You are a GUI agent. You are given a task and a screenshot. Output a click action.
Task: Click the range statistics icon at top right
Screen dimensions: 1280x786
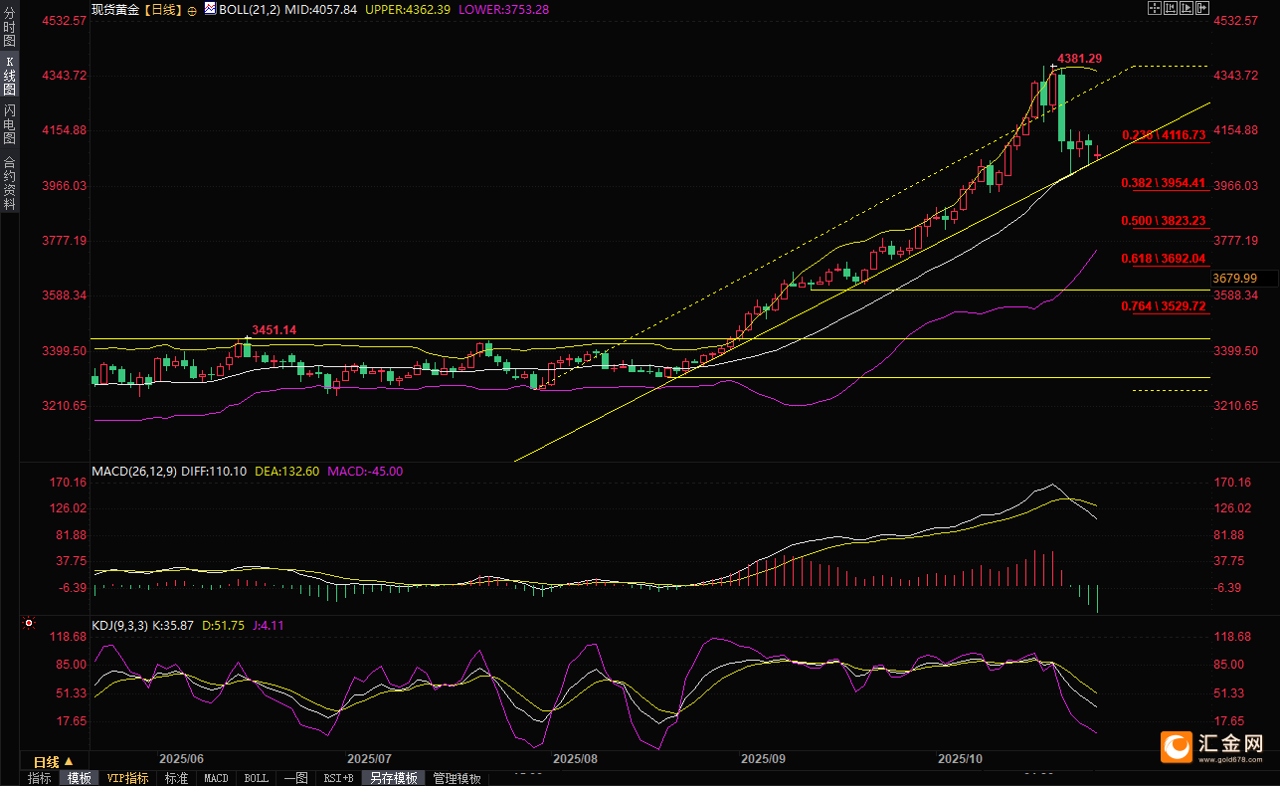point(1170,8)
